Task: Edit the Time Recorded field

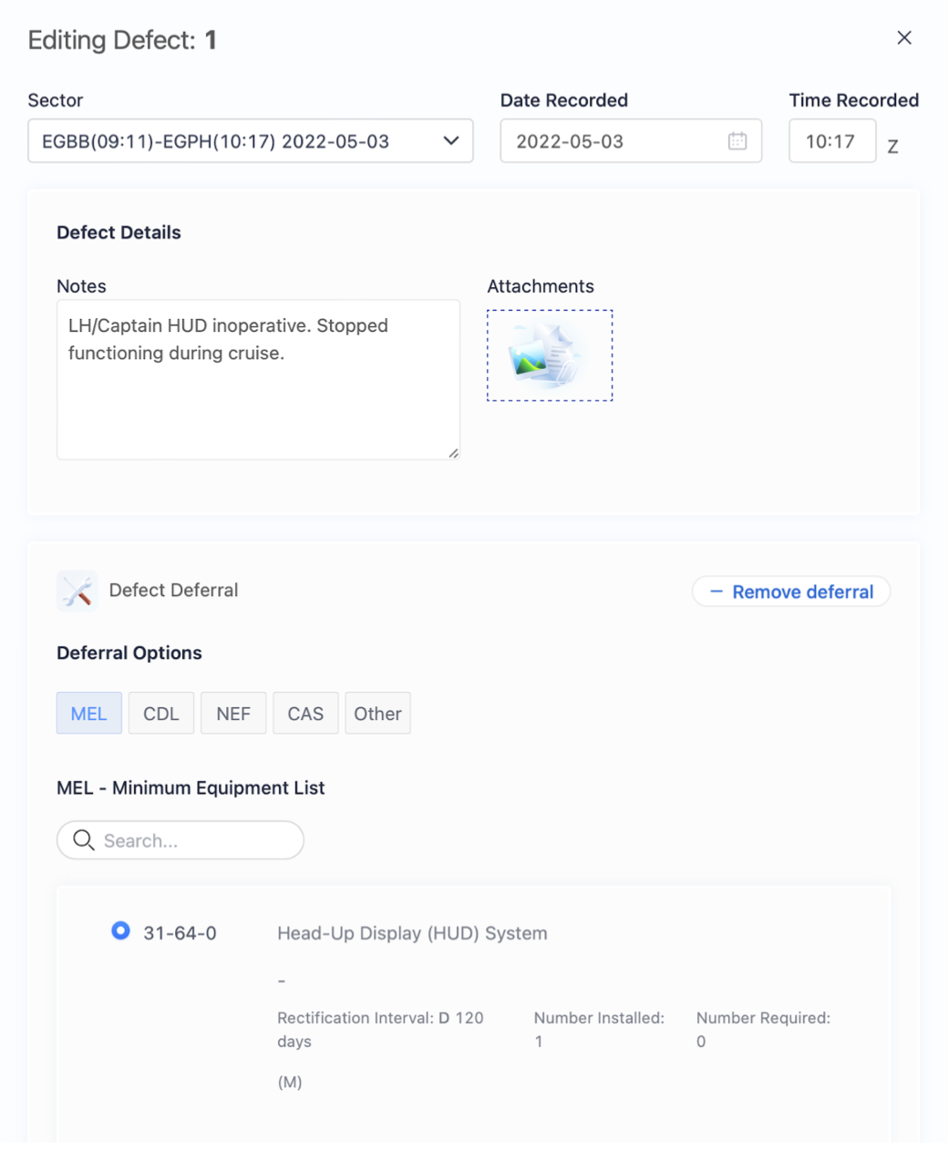Action: point(831,141)
